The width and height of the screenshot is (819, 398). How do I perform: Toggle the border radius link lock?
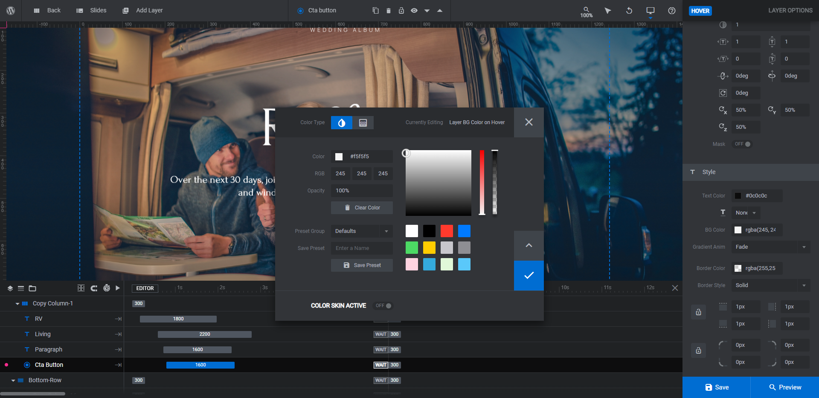[x=698, y=351]
